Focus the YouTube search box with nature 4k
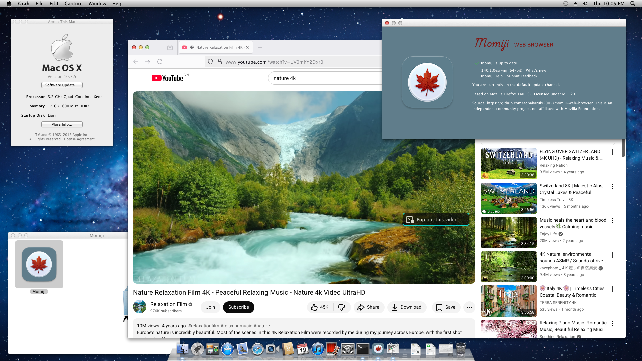This screenshot has width=642, height=361. tap(325, 78)
